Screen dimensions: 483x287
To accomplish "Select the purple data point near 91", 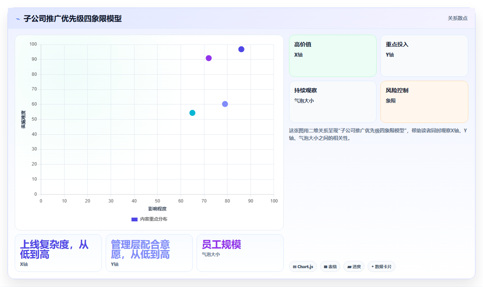I will click(x=209, y=58).
